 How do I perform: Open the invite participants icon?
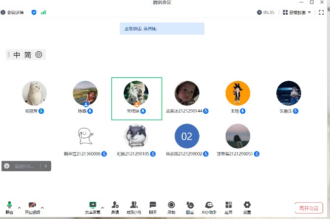[115, 206]
